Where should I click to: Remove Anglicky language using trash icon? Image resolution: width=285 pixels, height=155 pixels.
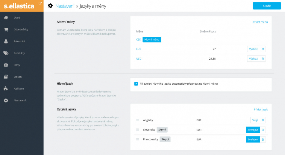click(263, 120)
